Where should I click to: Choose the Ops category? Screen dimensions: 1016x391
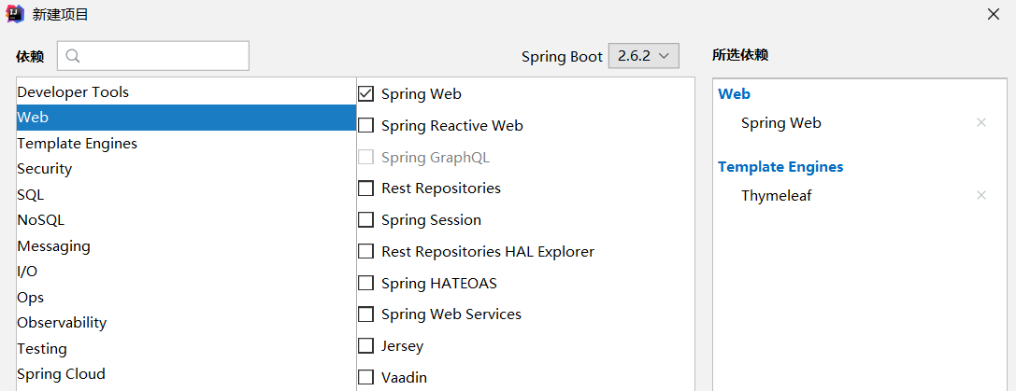(x=187, y=297)
